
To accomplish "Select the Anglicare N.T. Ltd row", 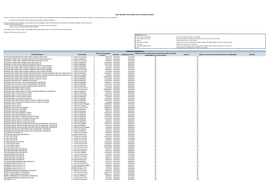I will [x=135, y=179].
